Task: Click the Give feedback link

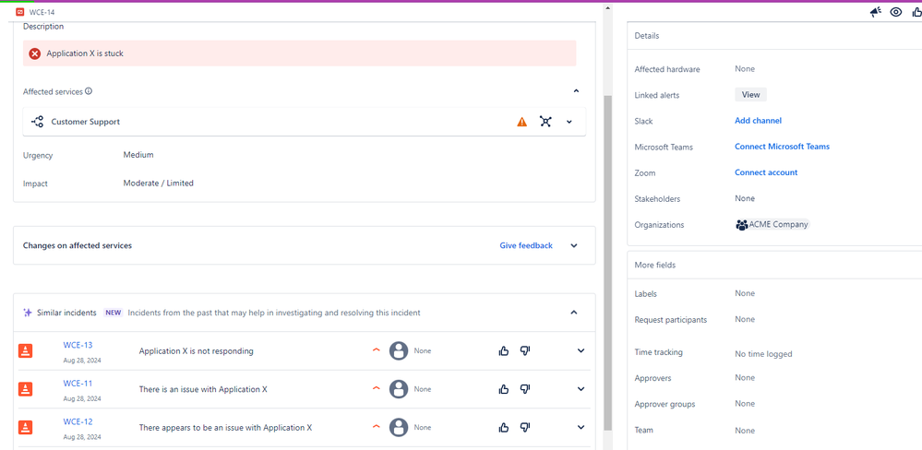Action: pos(526,245)
